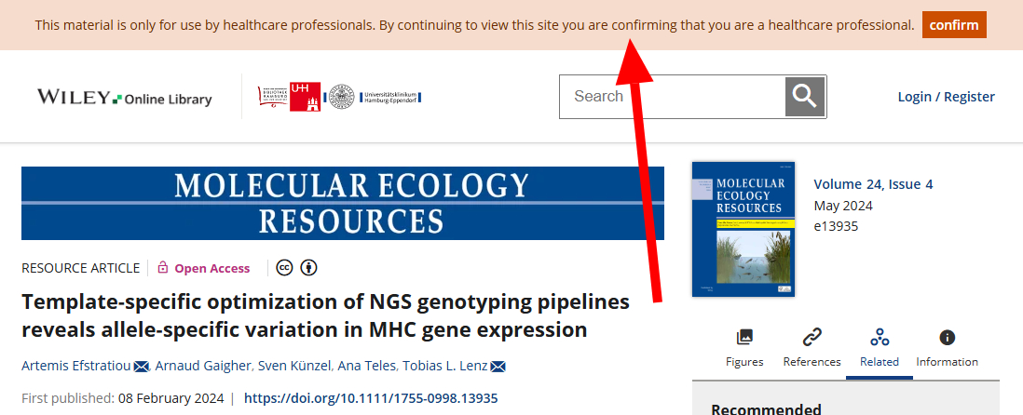The width and height of the screenshot is (1023, 415).
Task: Click Tobias L. Lenz's email envelope icon
Action: (498, 366)
